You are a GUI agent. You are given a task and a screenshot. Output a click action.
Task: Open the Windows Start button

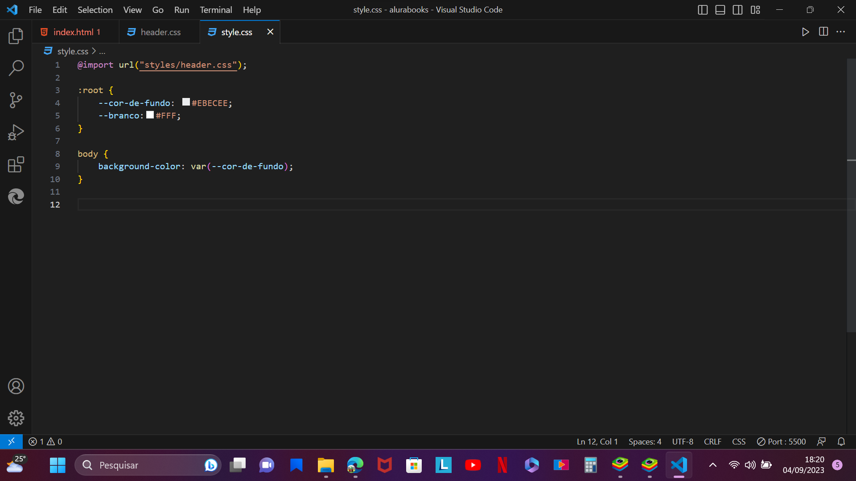click(x=58, y=465)
